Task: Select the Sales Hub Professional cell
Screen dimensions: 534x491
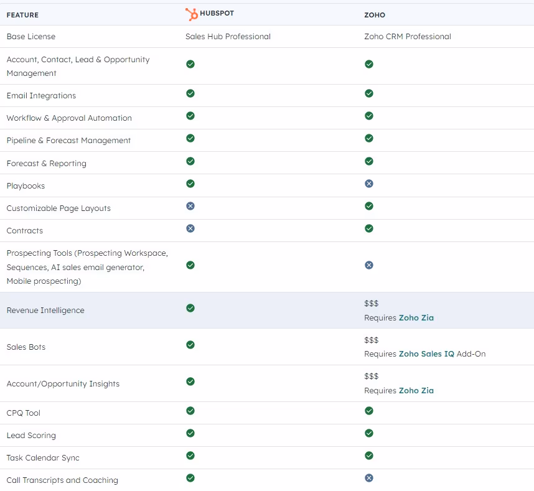Action: coord(228,37)
